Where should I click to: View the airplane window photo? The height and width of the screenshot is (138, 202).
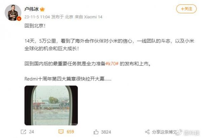tap(51, 105)
